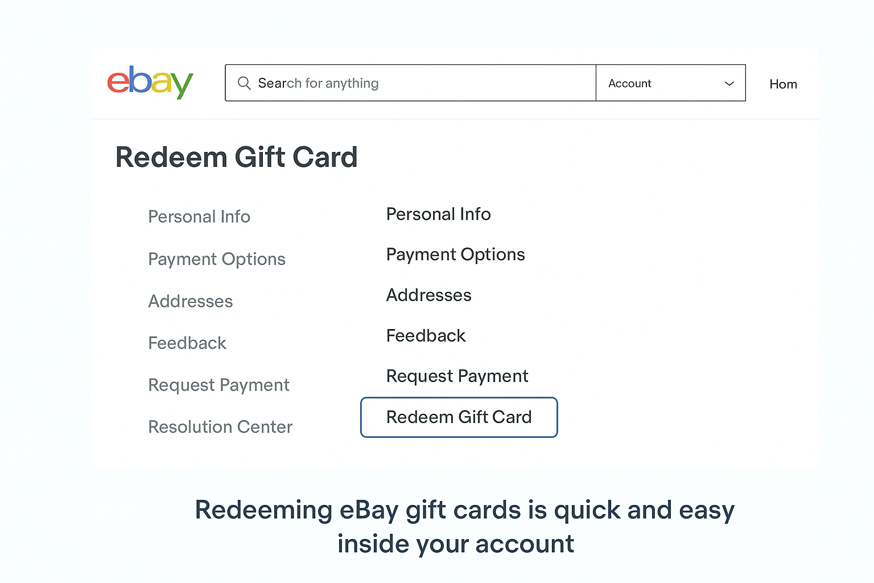Select Addresses in the main list
This screenshot has height=583, width=874.
click(x=428, y=295)
